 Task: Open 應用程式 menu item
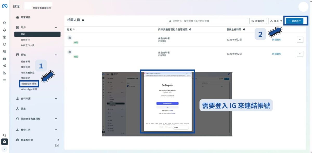25,78
